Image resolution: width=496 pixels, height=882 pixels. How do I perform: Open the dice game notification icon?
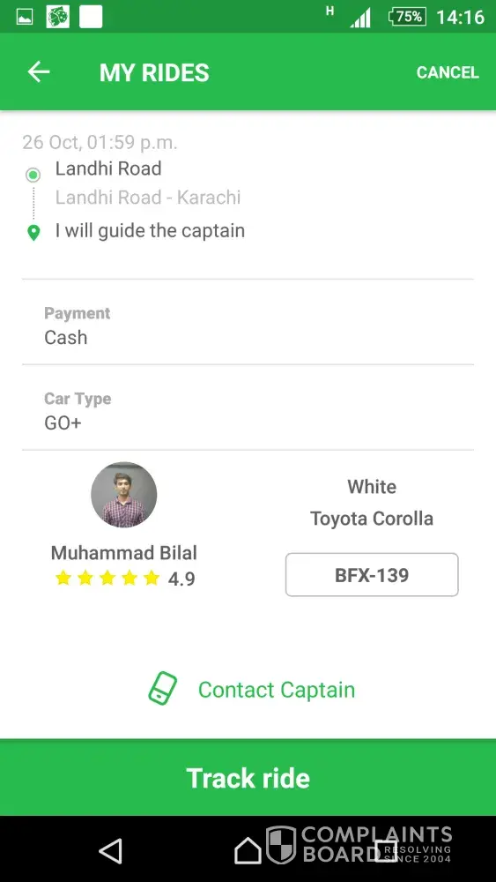[x=58, y=17]
